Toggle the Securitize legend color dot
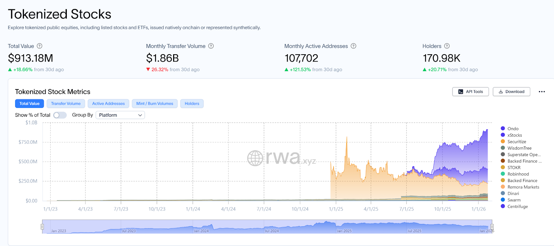The image size is (554, 246). coord(503,142)
